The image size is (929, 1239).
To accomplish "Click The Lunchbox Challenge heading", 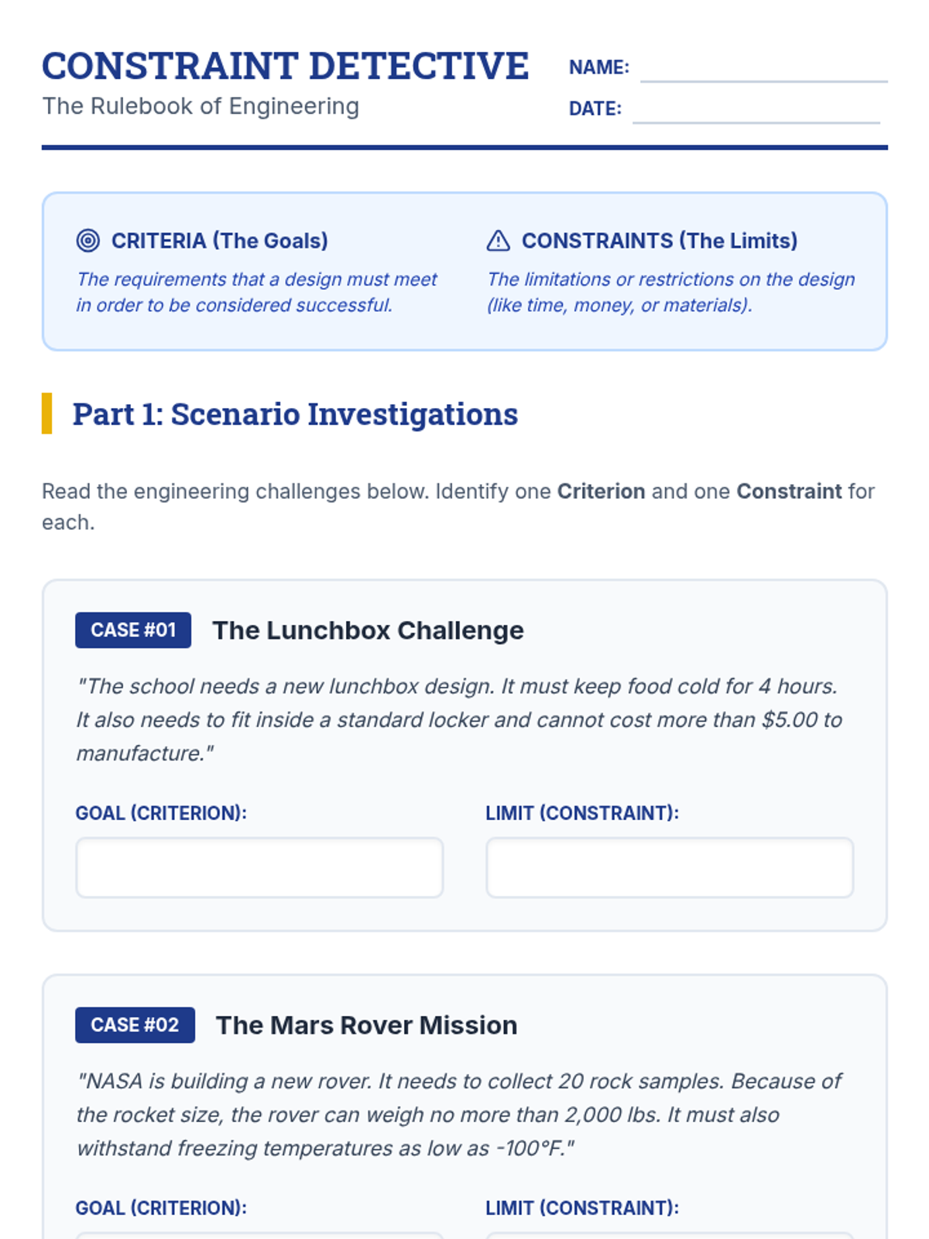I will [x=368, y=630].
